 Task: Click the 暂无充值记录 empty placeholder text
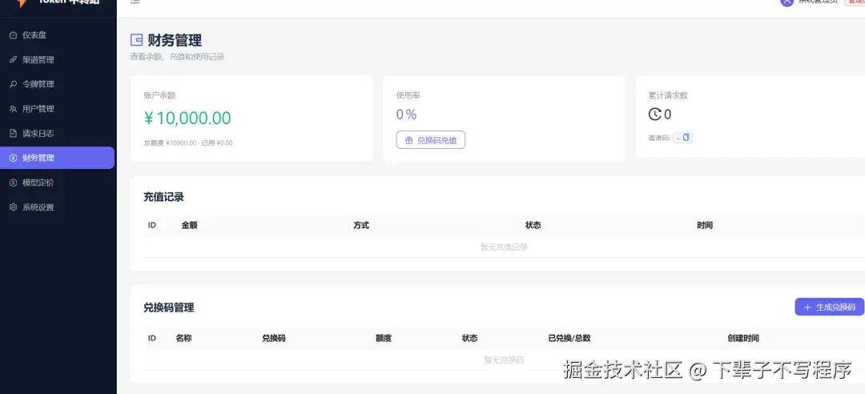[x=504, y=247]
